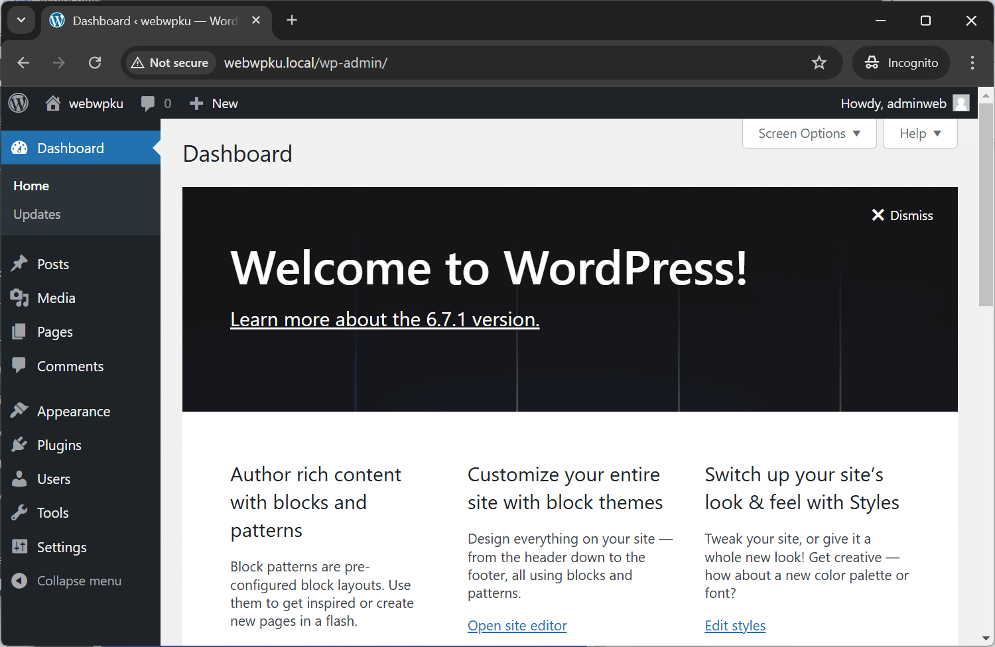Open Posts menu label
Screen dimensions: 995x647
pos(53,265)
